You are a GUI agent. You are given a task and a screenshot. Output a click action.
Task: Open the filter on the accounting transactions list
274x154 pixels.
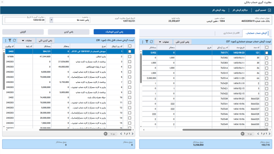[x=147, y=42]
